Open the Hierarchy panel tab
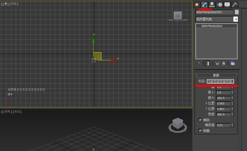Image resolution: width=247 pixels, height=151 pixels. click(x=212, y=5)
